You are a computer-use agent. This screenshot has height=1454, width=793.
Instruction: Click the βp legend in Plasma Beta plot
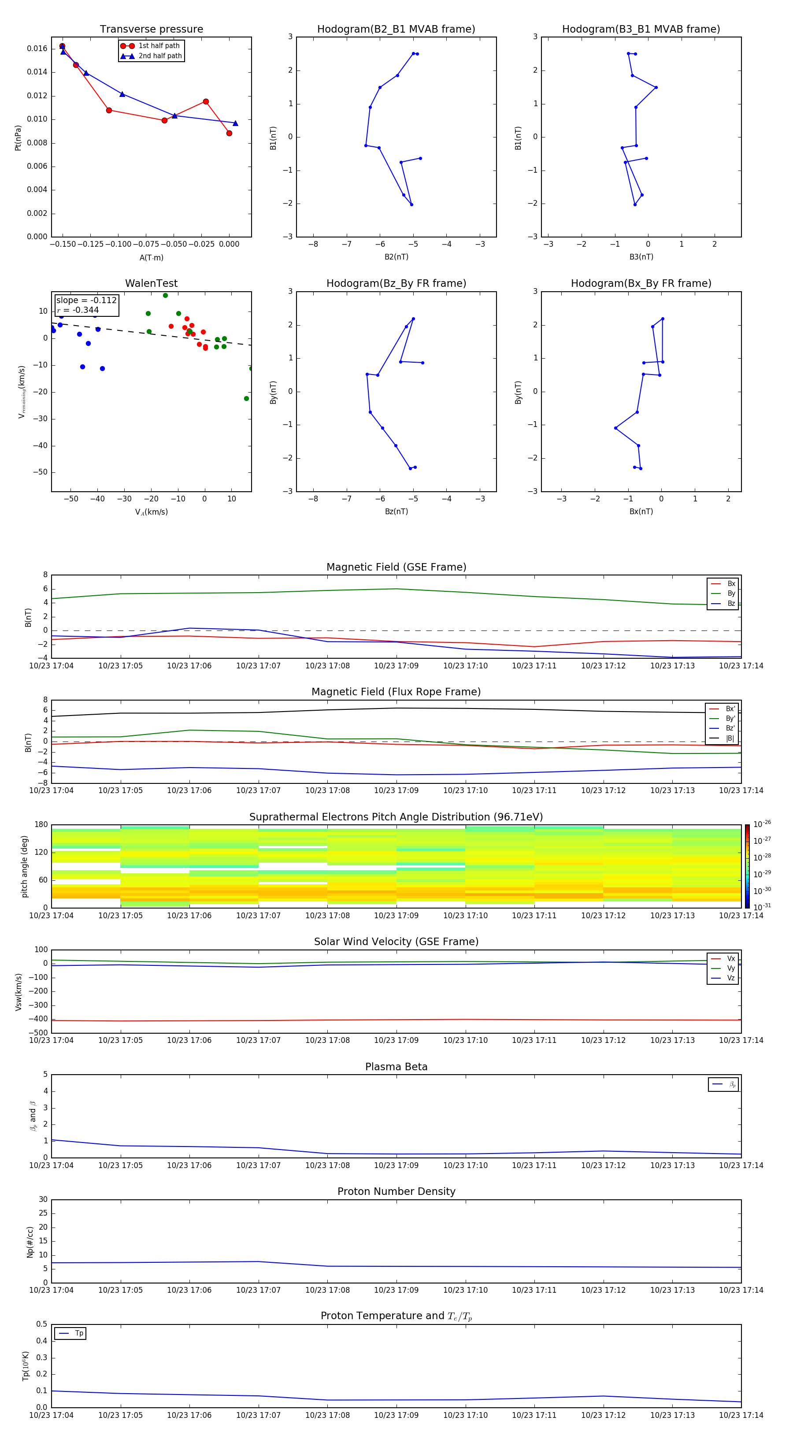(x=723, y=1084)
